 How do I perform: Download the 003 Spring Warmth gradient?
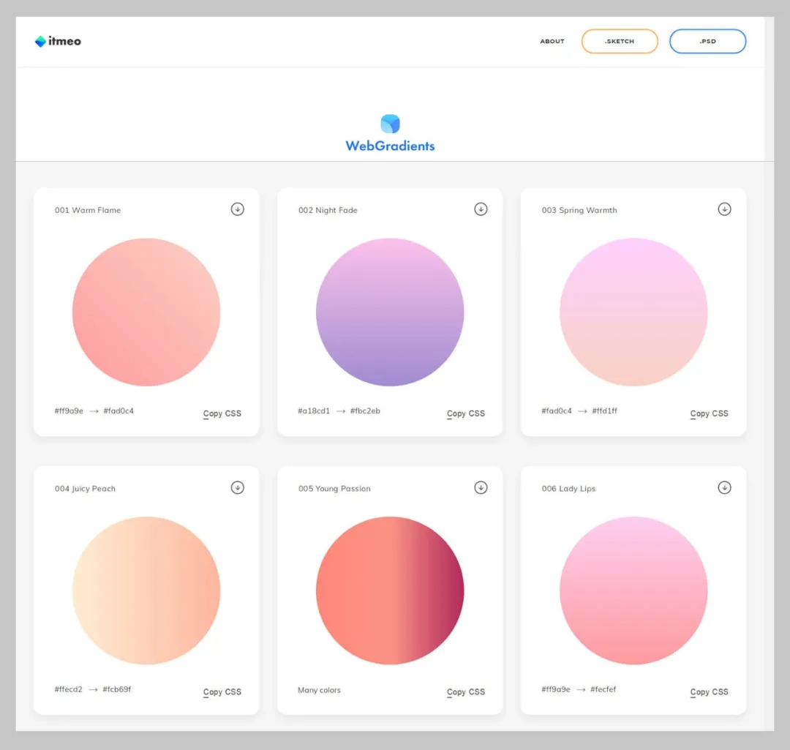(x=724, y=209)
